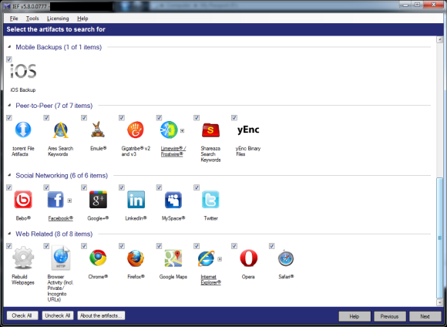Click the Check All button
Image resolution: width=447 pixels, height=327 pixels.
tap(22, 315)
